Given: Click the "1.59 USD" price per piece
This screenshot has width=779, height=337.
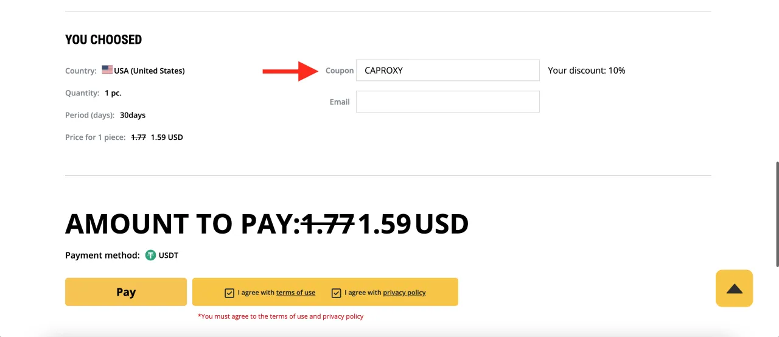Looking at the screenshot, I should (x=167, y=137).
